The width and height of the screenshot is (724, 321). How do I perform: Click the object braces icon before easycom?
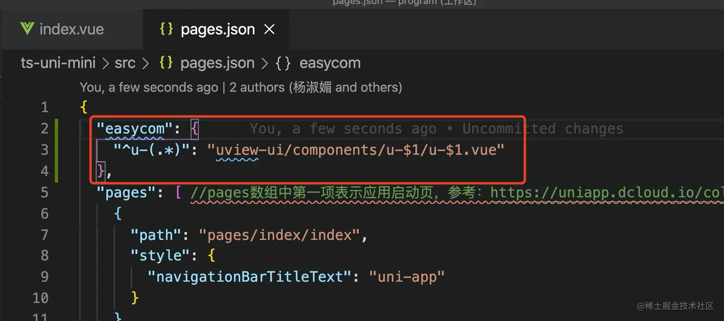(x=283, y=63)
